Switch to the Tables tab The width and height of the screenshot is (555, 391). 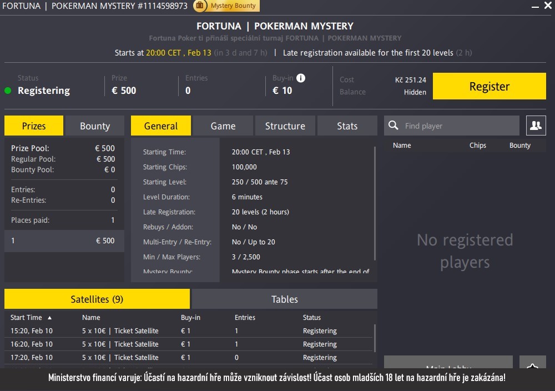pyautogui.click(x=285, y=299)
